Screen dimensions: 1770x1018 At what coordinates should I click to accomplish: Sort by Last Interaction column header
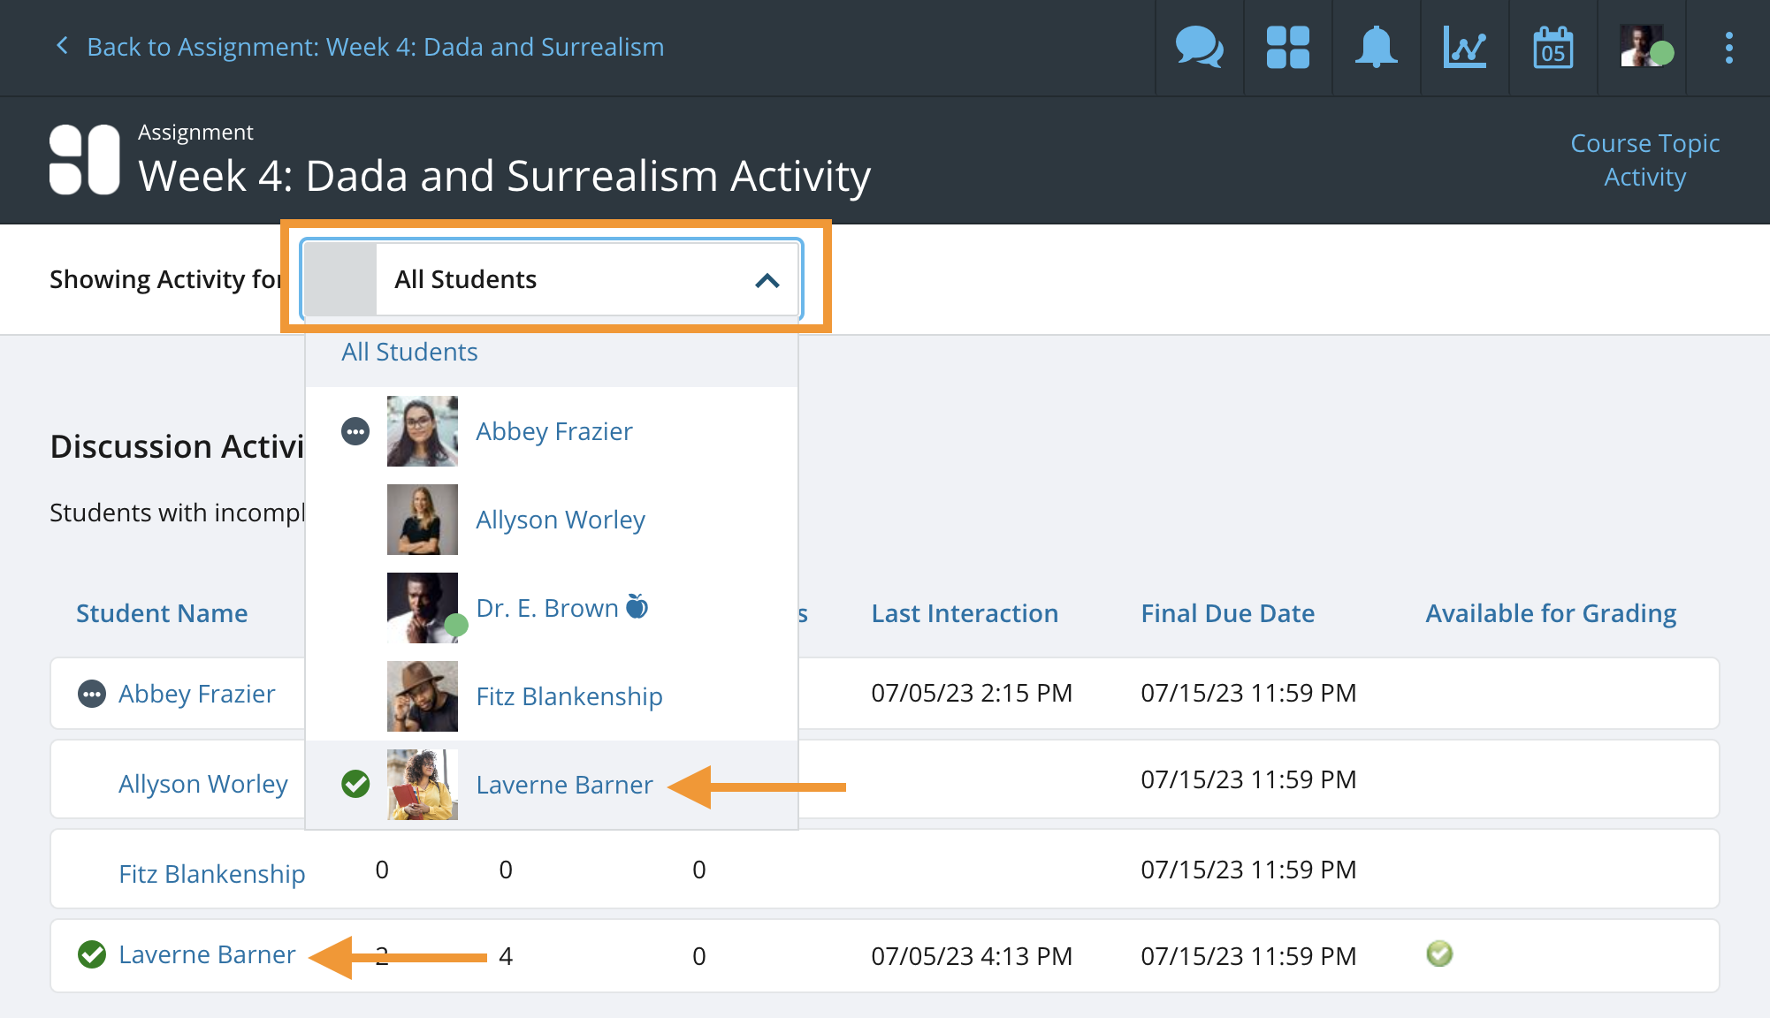965,613
